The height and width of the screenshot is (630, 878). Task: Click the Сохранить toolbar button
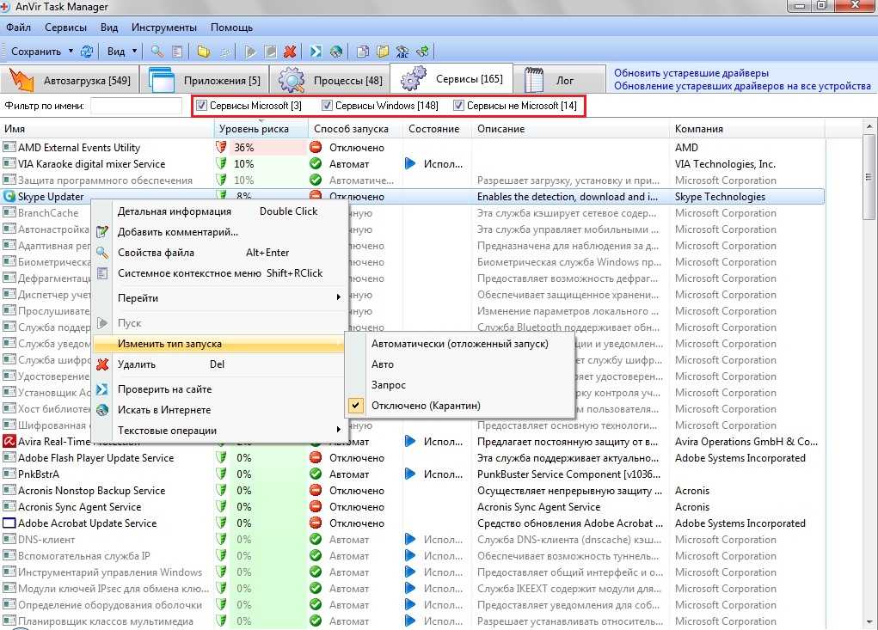[x=36, y=51]
